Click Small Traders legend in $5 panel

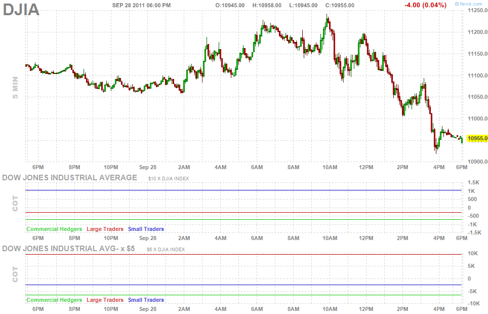(x=146, y=300)
